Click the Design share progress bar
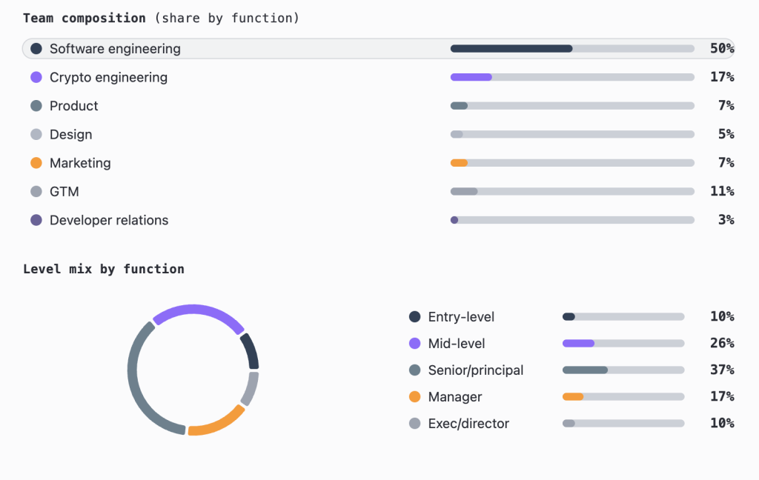 572,134
